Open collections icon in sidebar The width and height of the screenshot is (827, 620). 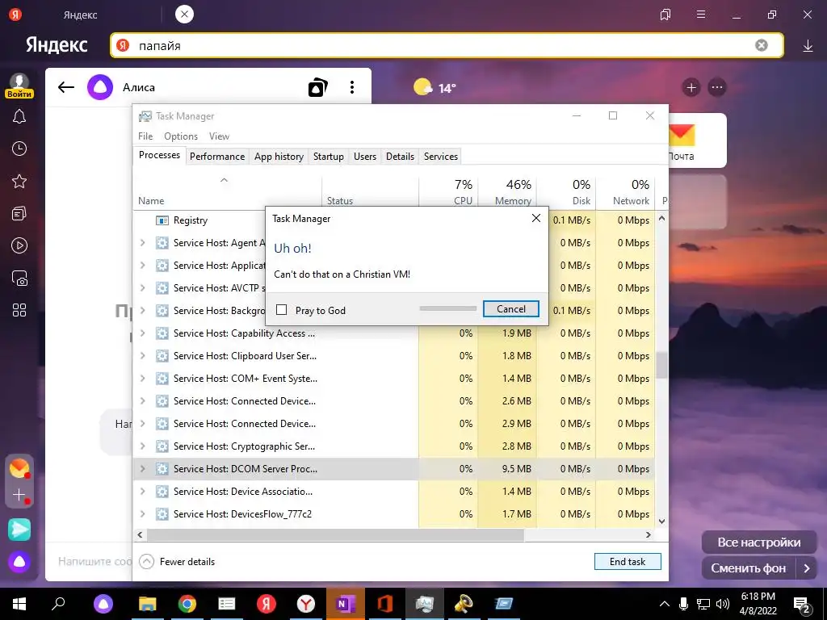[x=19, y=213]
